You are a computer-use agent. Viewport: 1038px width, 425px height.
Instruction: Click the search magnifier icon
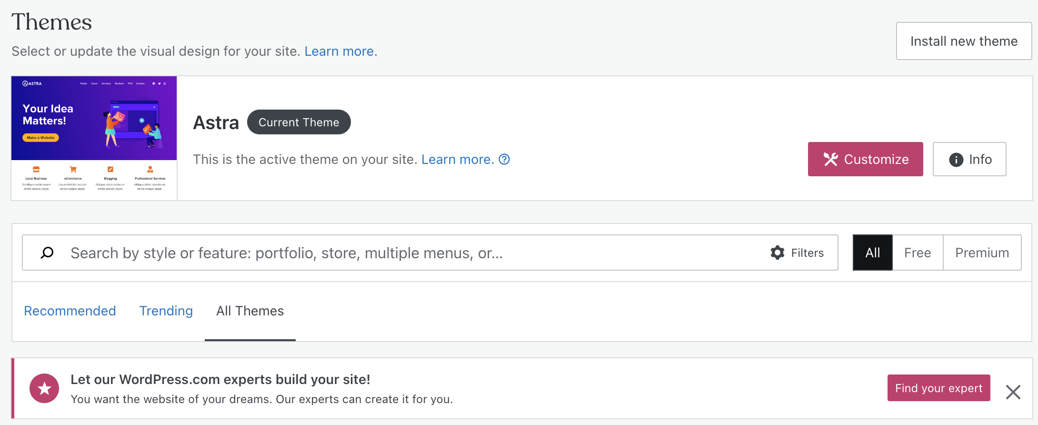coord(47,253)
